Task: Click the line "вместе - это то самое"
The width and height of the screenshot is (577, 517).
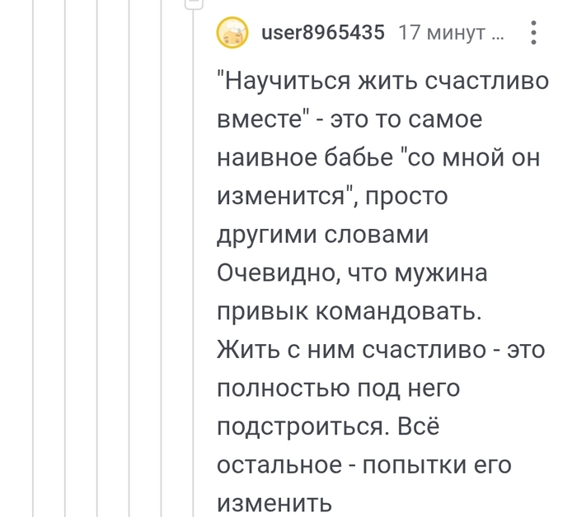Action: point(349,120)
